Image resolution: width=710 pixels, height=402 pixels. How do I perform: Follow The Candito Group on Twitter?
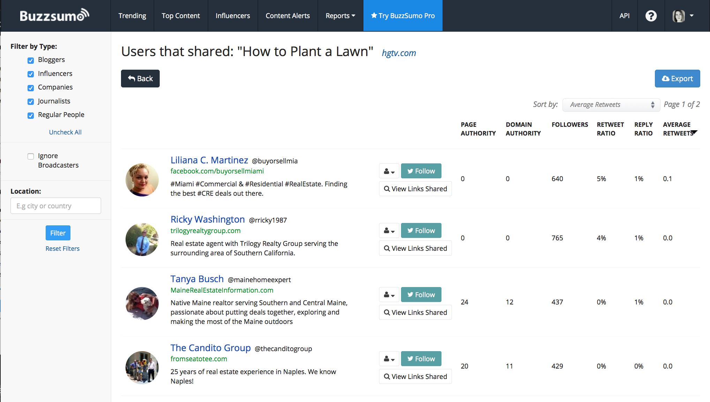[x=421, y=359]
